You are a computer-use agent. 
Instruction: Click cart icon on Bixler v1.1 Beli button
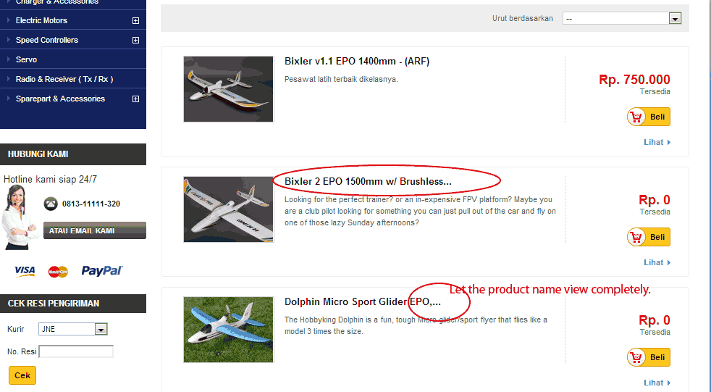click(x=636, y=117)
